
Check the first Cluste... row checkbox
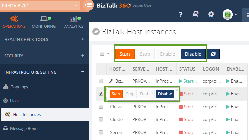[101, 107]
